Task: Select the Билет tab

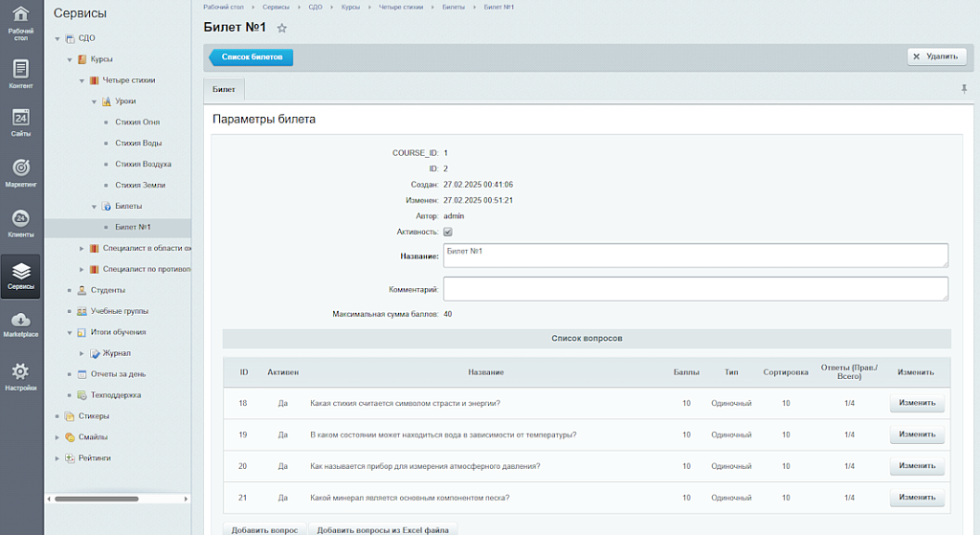Action: click(x=224, y=89)
